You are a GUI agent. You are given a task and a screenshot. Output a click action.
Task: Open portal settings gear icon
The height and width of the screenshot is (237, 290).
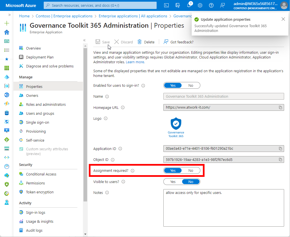tap(200, 5)
